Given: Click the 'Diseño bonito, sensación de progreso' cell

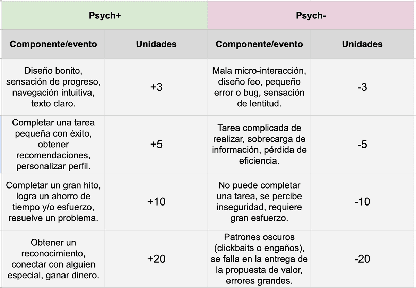Looking at the screenshot, I should click(x=53, y=87).
